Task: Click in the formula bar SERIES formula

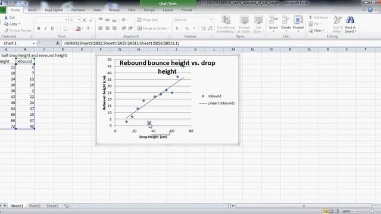Action: (x=121, y=43)
